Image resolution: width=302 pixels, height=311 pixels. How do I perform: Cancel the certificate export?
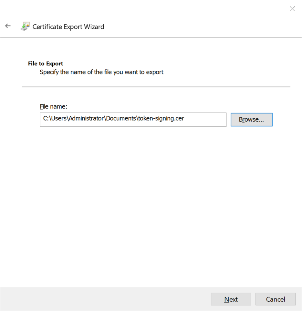(276, 299)
